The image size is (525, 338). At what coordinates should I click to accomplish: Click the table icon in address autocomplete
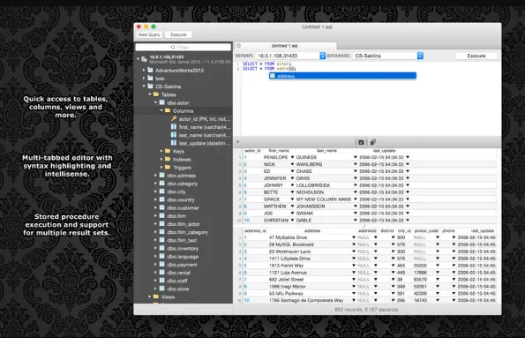pos(273,76)
